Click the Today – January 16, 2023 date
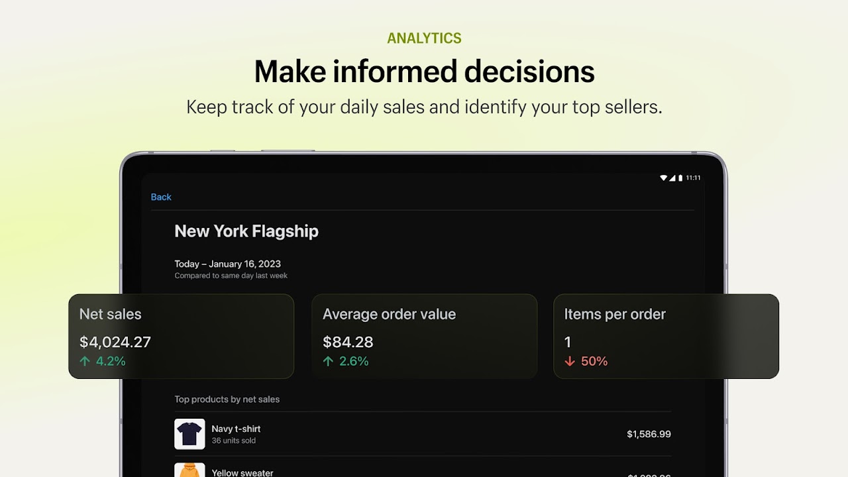 coord(228,264)
